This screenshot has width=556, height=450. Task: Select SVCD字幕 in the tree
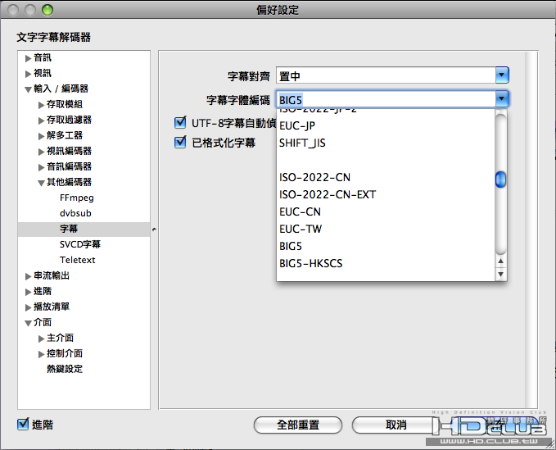click(x=80, y=244)
